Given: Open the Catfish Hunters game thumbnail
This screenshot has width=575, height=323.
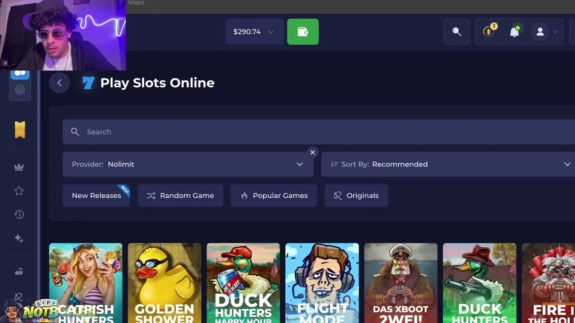Looking at the screenshot, I should pyautogui.click(x=86, y=283).
